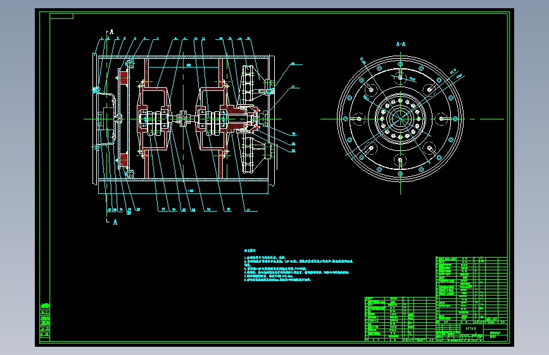
Task: Select the upper right parts list table
Action: (472, 290)
